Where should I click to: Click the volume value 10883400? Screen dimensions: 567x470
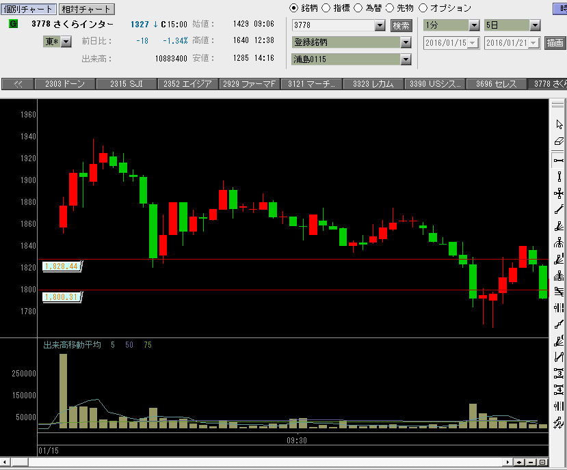coord(171,59)
